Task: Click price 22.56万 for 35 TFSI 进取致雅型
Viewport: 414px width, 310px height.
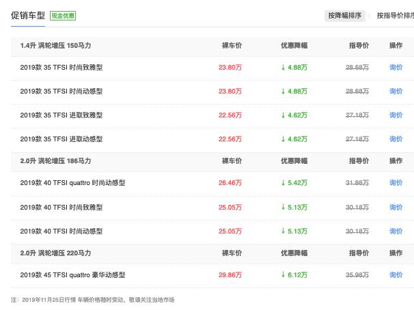Action: pos(230,115)
